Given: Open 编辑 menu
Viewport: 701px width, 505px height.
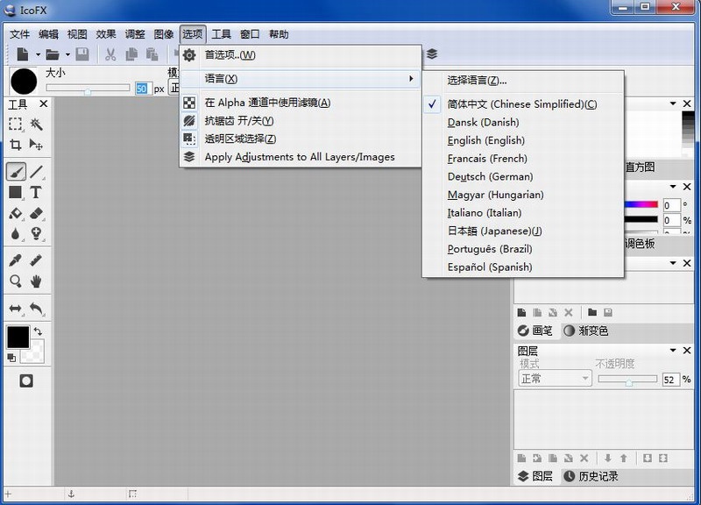Looking at the screenshot, I should (48, 34).
